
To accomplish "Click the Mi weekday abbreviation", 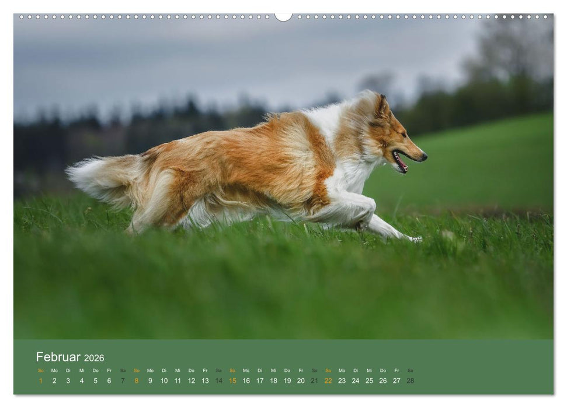I will (x=81, y=371).
